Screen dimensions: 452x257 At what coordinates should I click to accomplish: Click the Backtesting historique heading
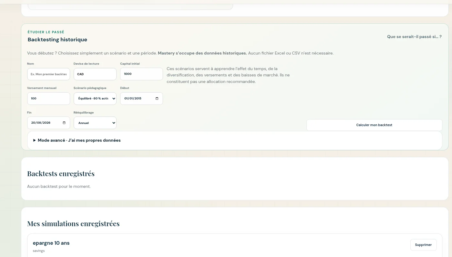(x=57, y=40)
